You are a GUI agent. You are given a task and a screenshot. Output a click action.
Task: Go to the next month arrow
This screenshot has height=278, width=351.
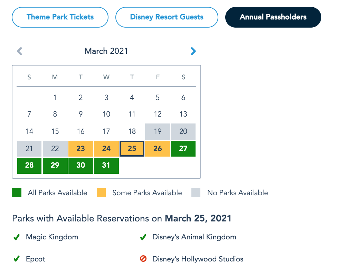[x=193, y=51]
